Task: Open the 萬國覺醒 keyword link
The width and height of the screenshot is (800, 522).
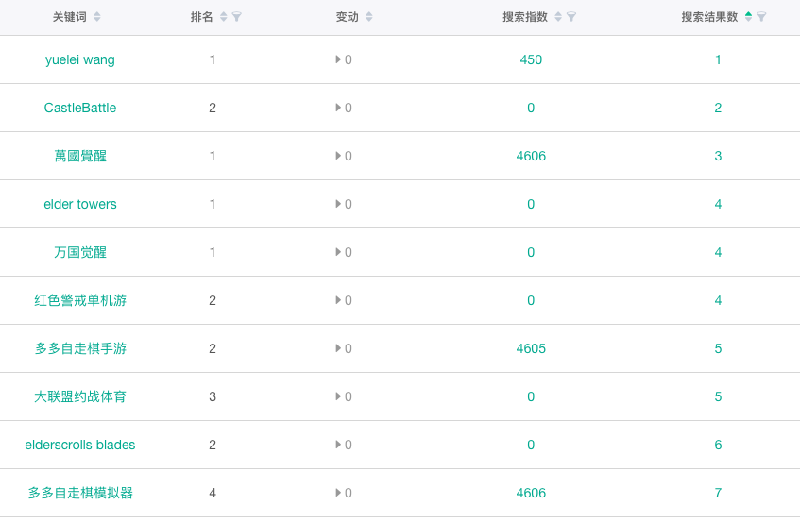Action: pyautogui.click(x=80, y=156)
